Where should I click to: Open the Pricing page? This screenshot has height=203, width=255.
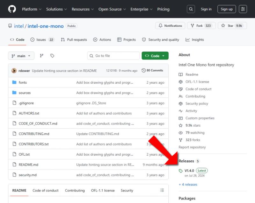[x=163, y=9]
